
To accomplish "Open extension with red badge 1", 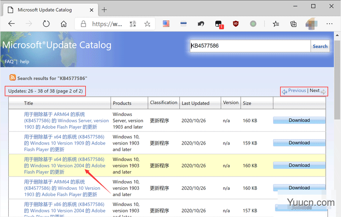I will point(219,24).
